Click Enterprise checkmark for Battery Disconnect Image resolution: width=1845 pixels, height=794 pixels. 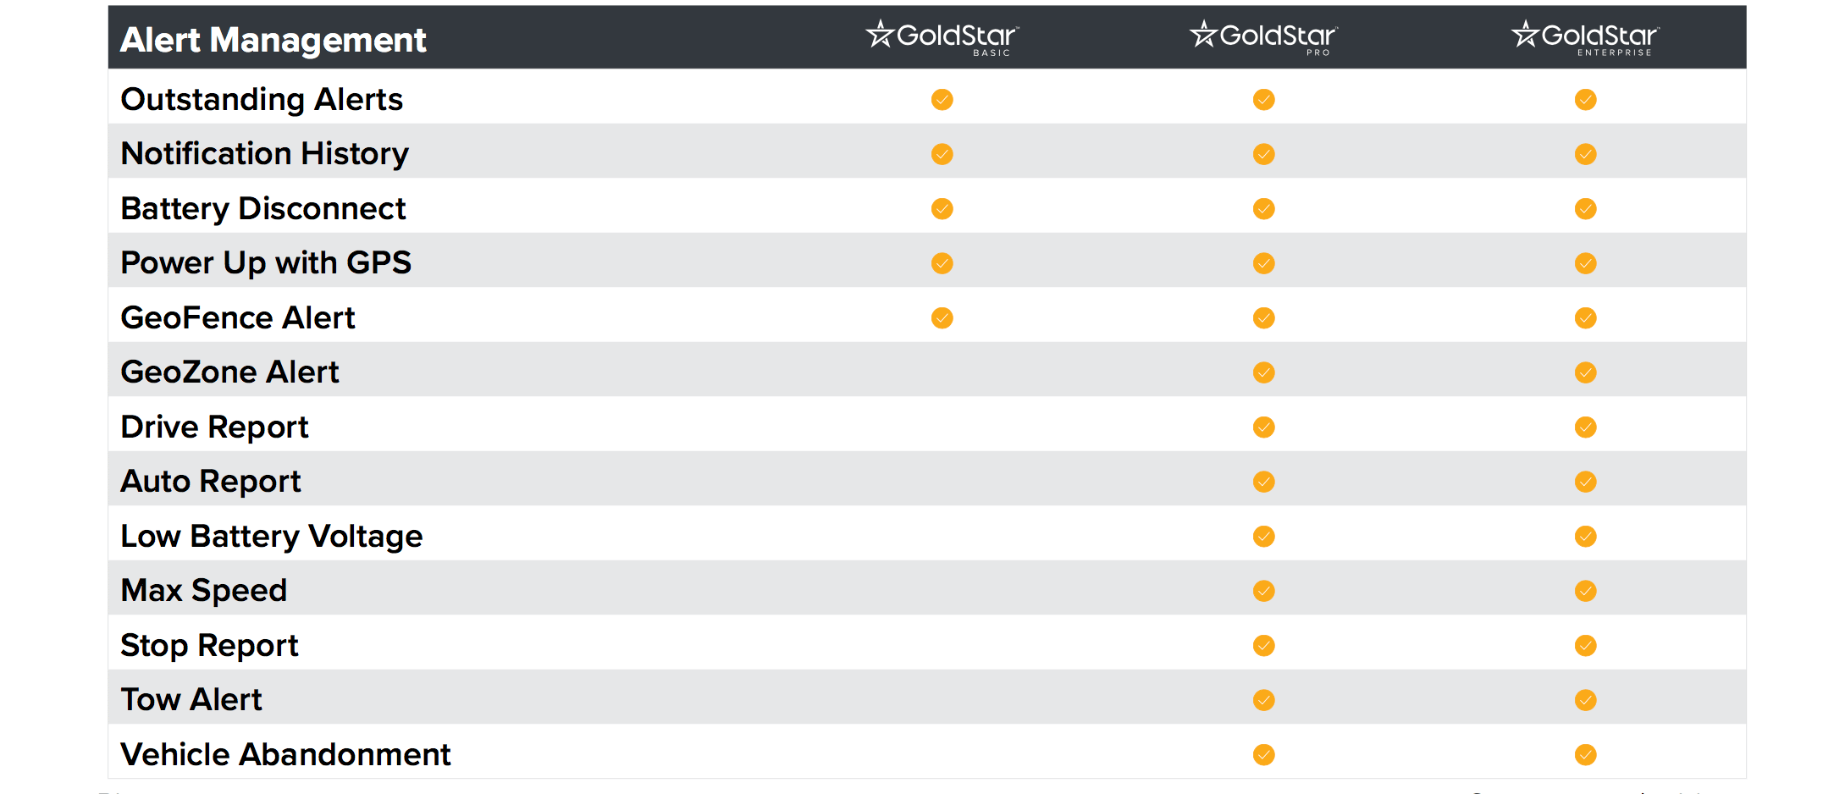(1586, 209)
